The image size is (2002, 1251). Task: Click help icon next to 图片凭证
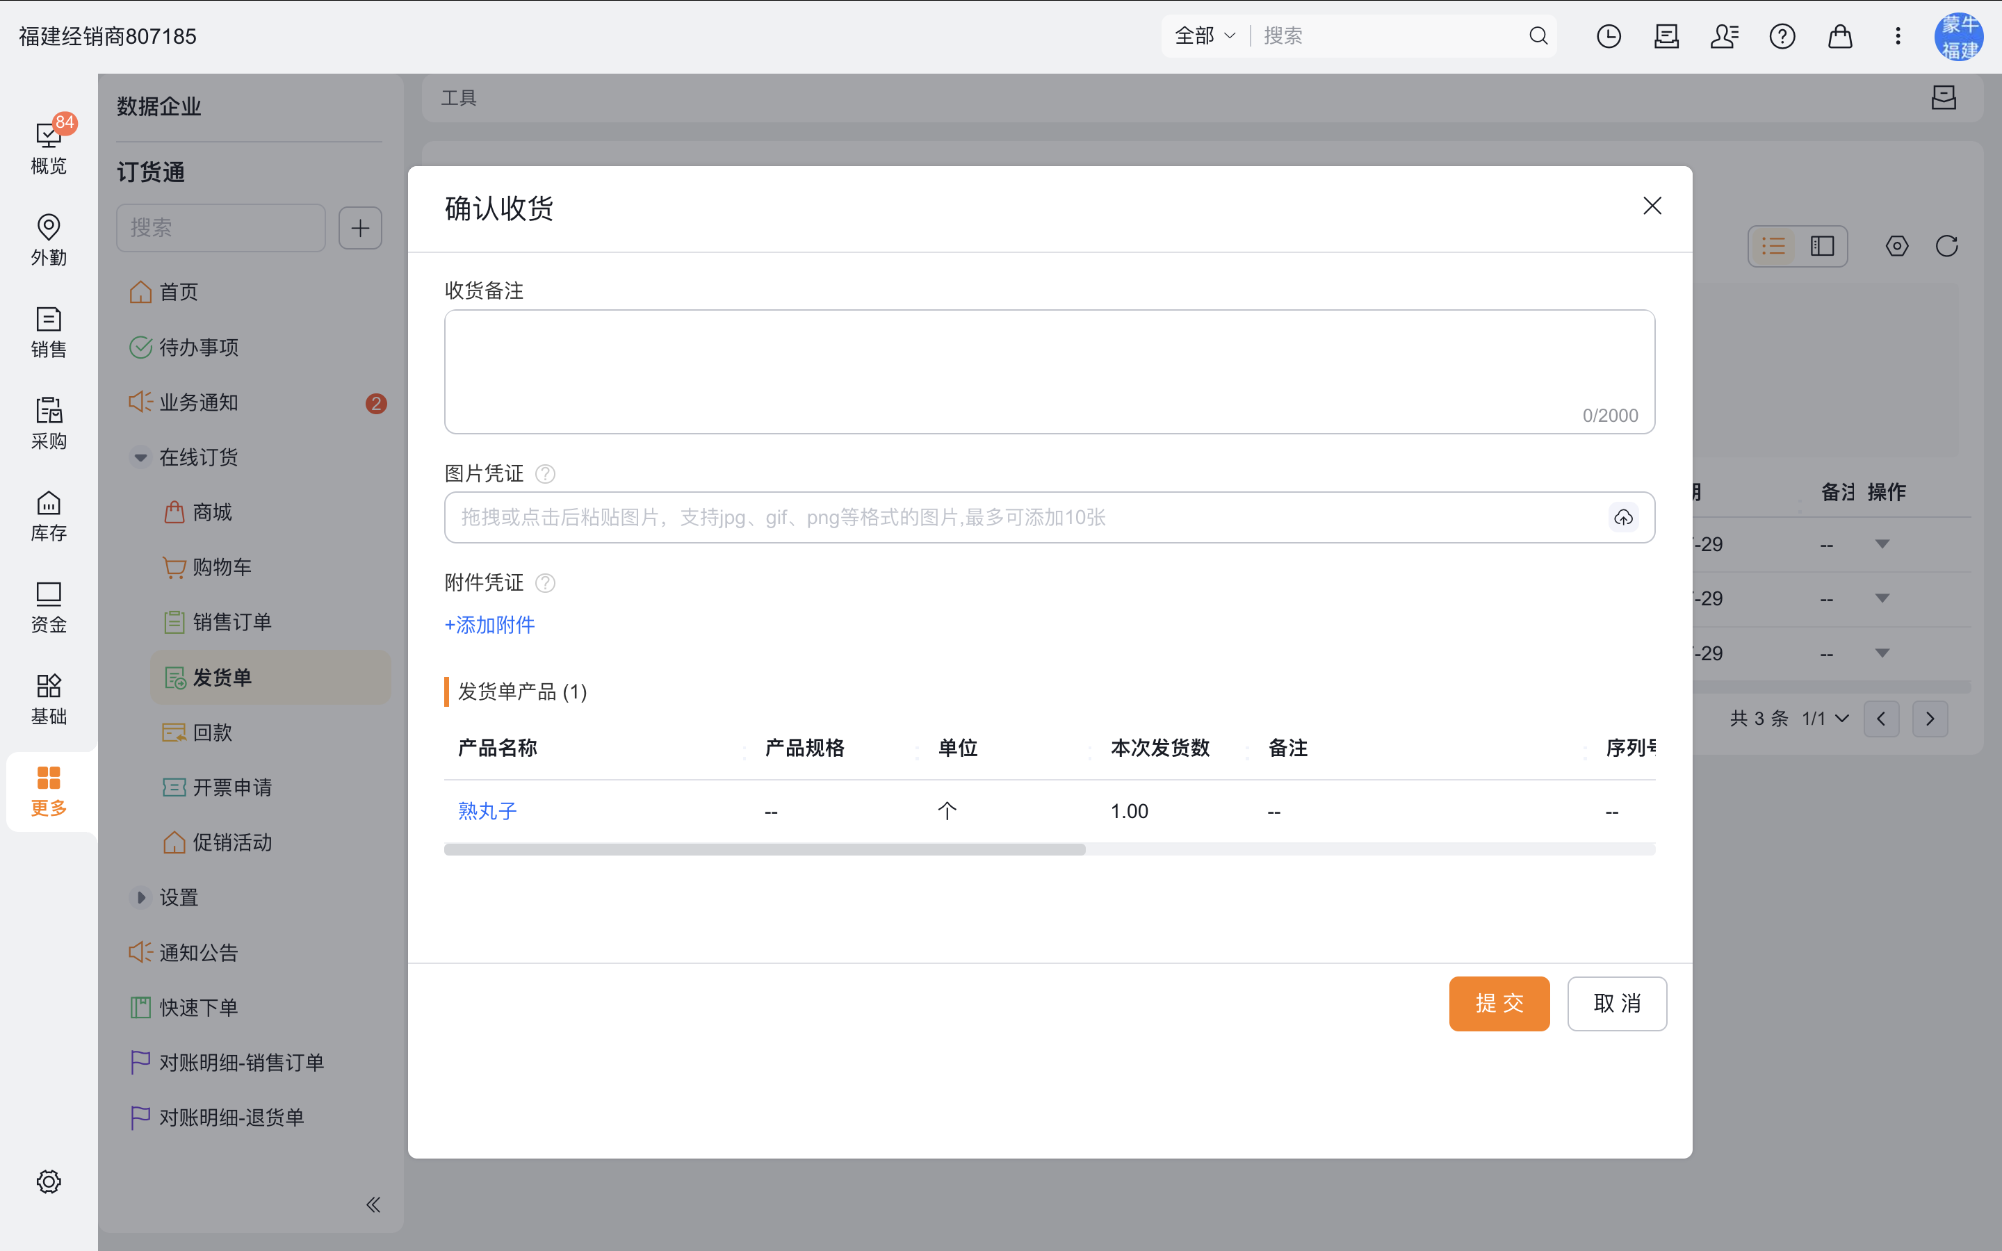click(x=545, y=474)
